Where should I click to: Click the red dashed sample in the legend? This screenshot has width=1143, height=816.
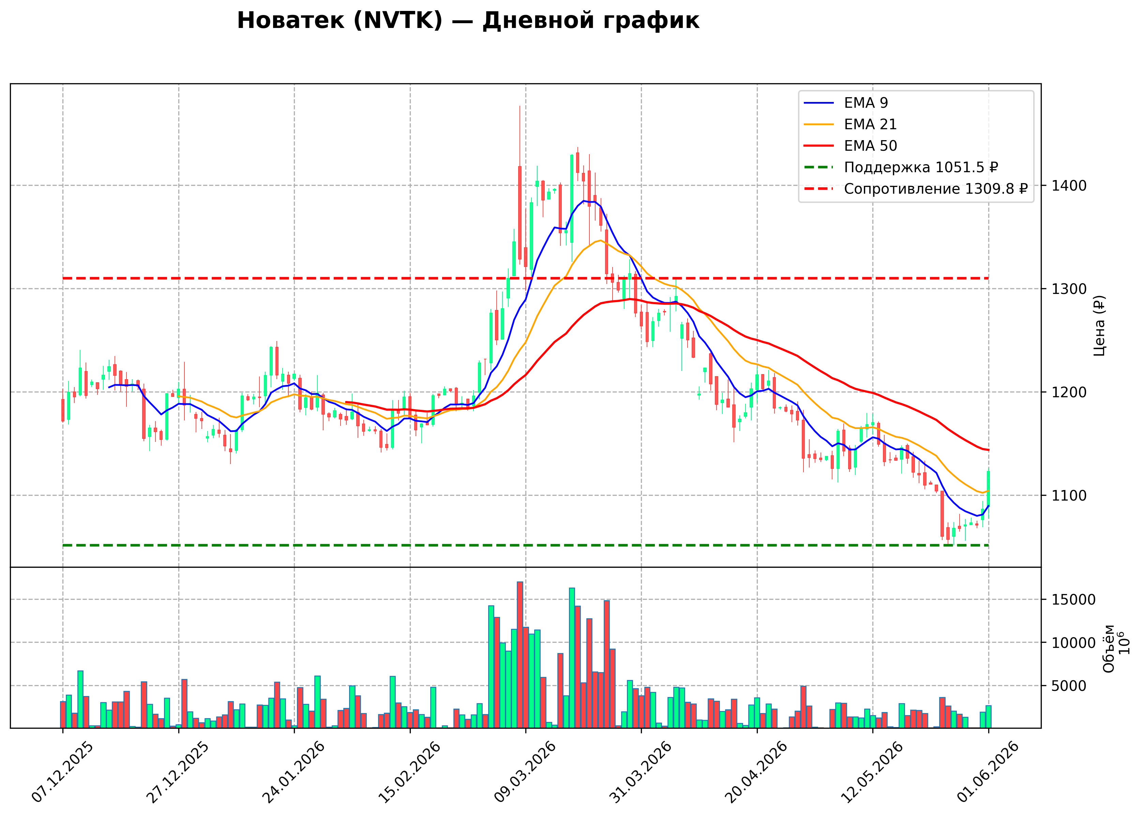point(818,189)
